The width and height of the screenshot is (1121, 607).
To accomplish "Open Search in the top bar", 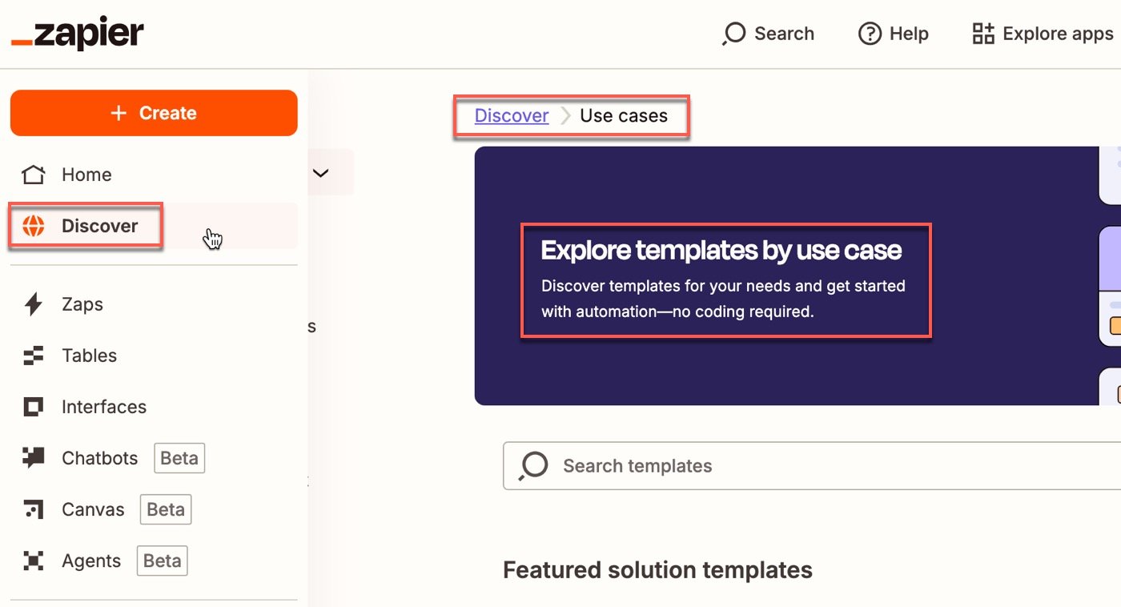I will point(768,34).
